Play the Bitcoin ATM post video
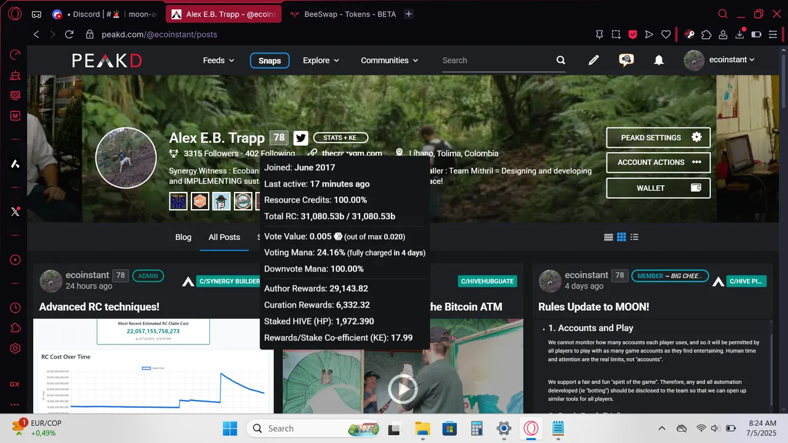 (403, 389)
